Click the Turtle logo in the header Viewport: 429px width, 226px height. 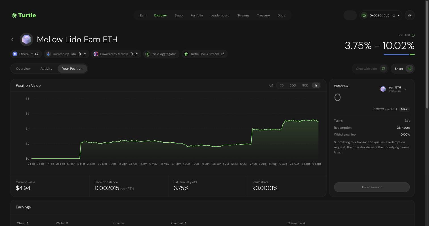point(24,15)
